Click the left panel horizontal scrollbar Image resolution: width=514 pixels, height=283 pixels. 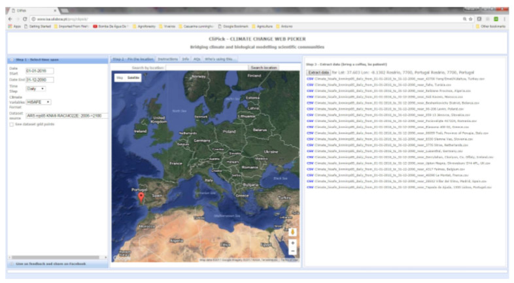point(55,258)
